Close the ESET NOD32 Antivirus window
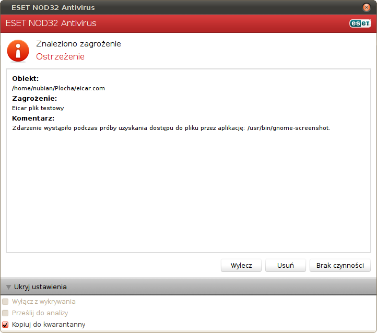 [367, 7]
